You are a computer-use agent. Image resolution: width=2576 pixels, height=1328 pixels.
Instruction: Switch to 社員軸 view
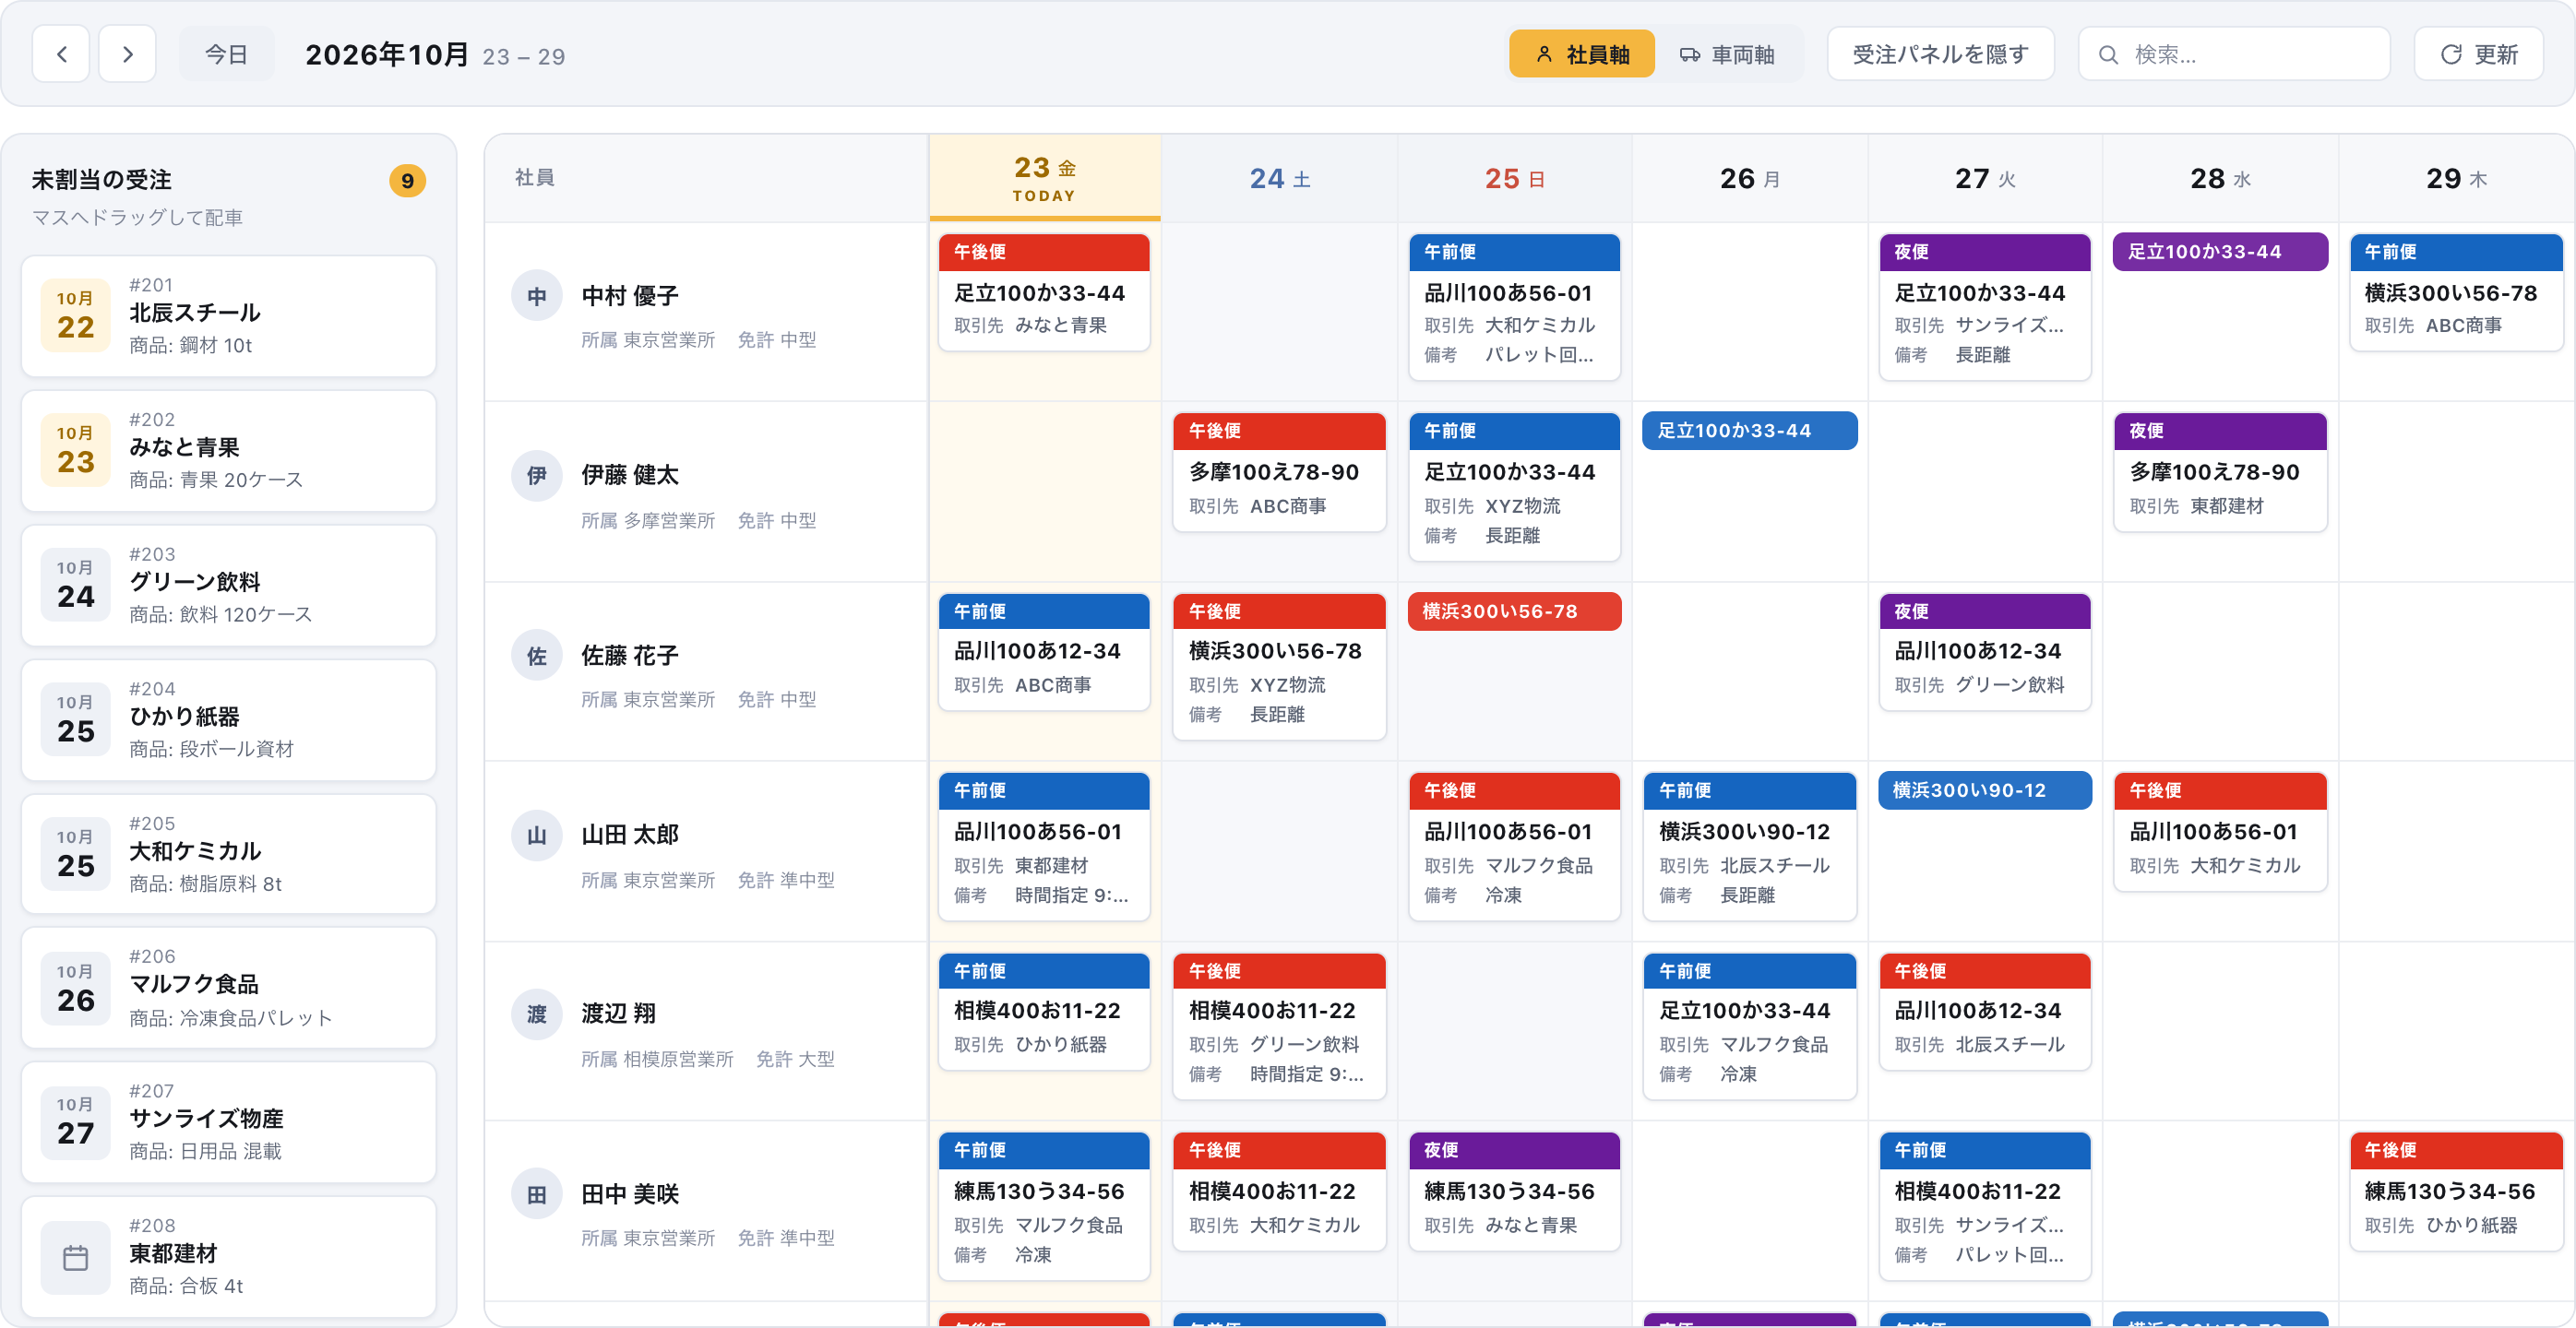coord(1582,54)
